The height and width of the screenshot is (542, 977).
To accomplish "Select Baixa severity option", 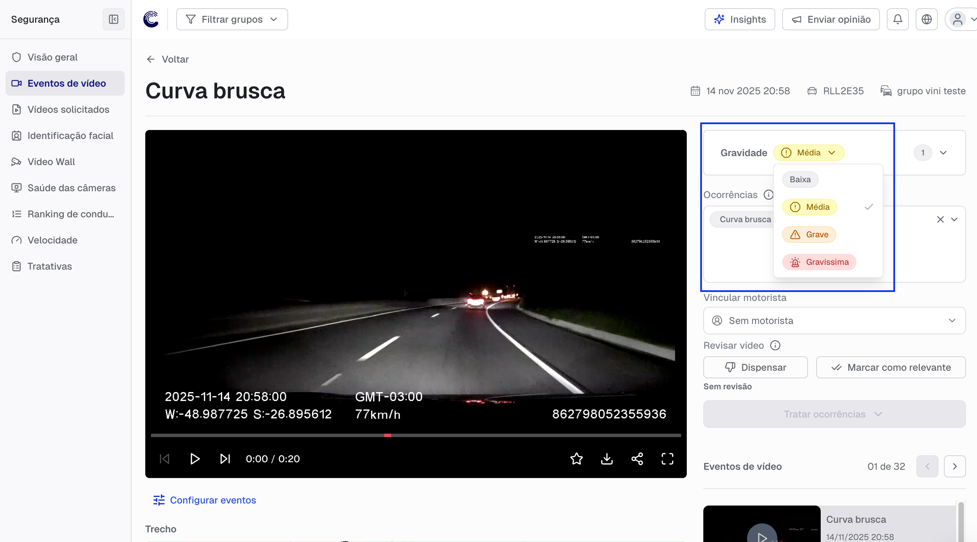I will 800,180.
